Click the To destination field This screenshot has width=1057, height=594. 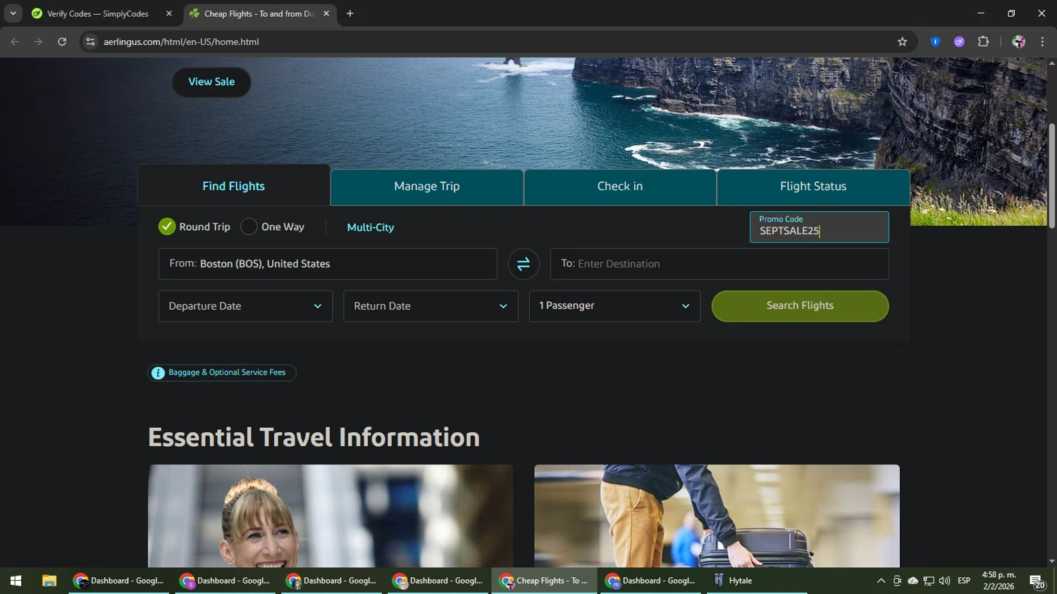click(x=719, y=264)
